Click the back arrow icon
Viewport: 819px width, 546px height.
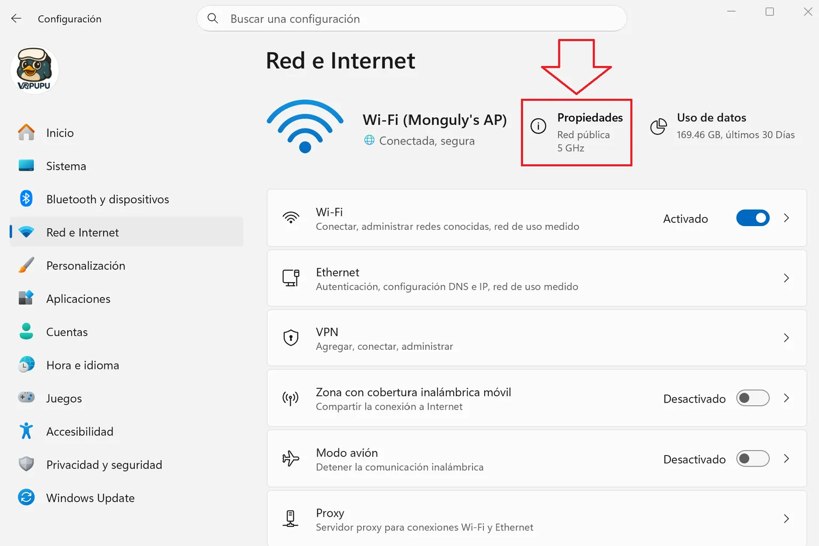tap(16, 19)
